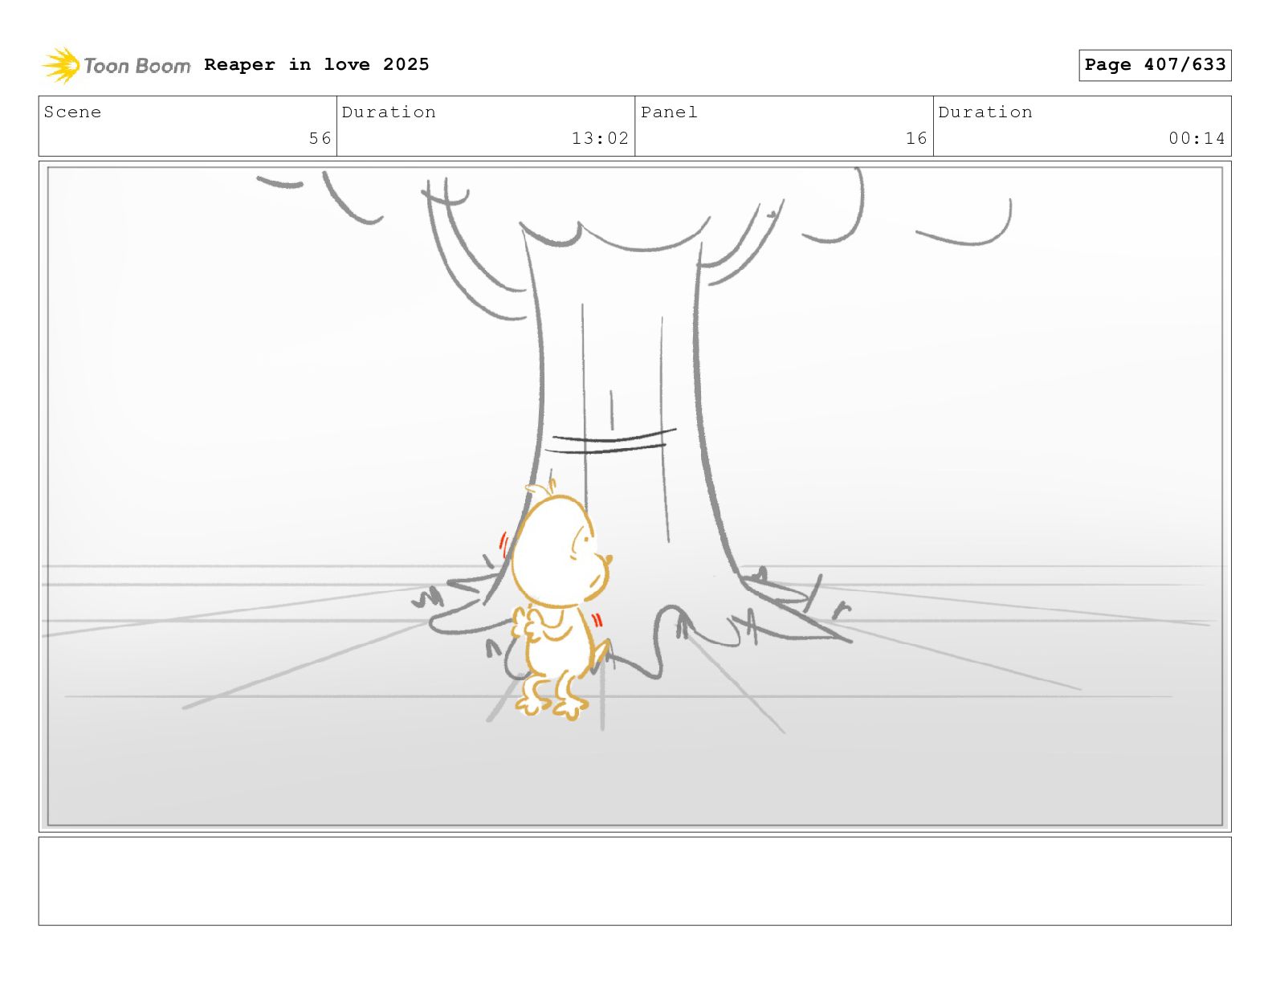This screenshot has height=983, width=1272.
Task: Click the 'Scene' header label
Action: click(x=72, y=112)
